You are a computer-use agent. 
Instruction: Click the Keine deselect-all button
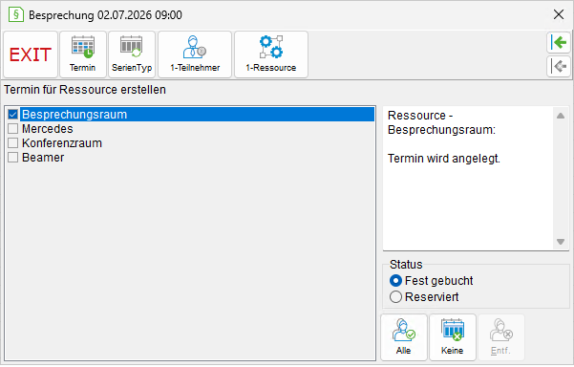(x=453, y=337)
